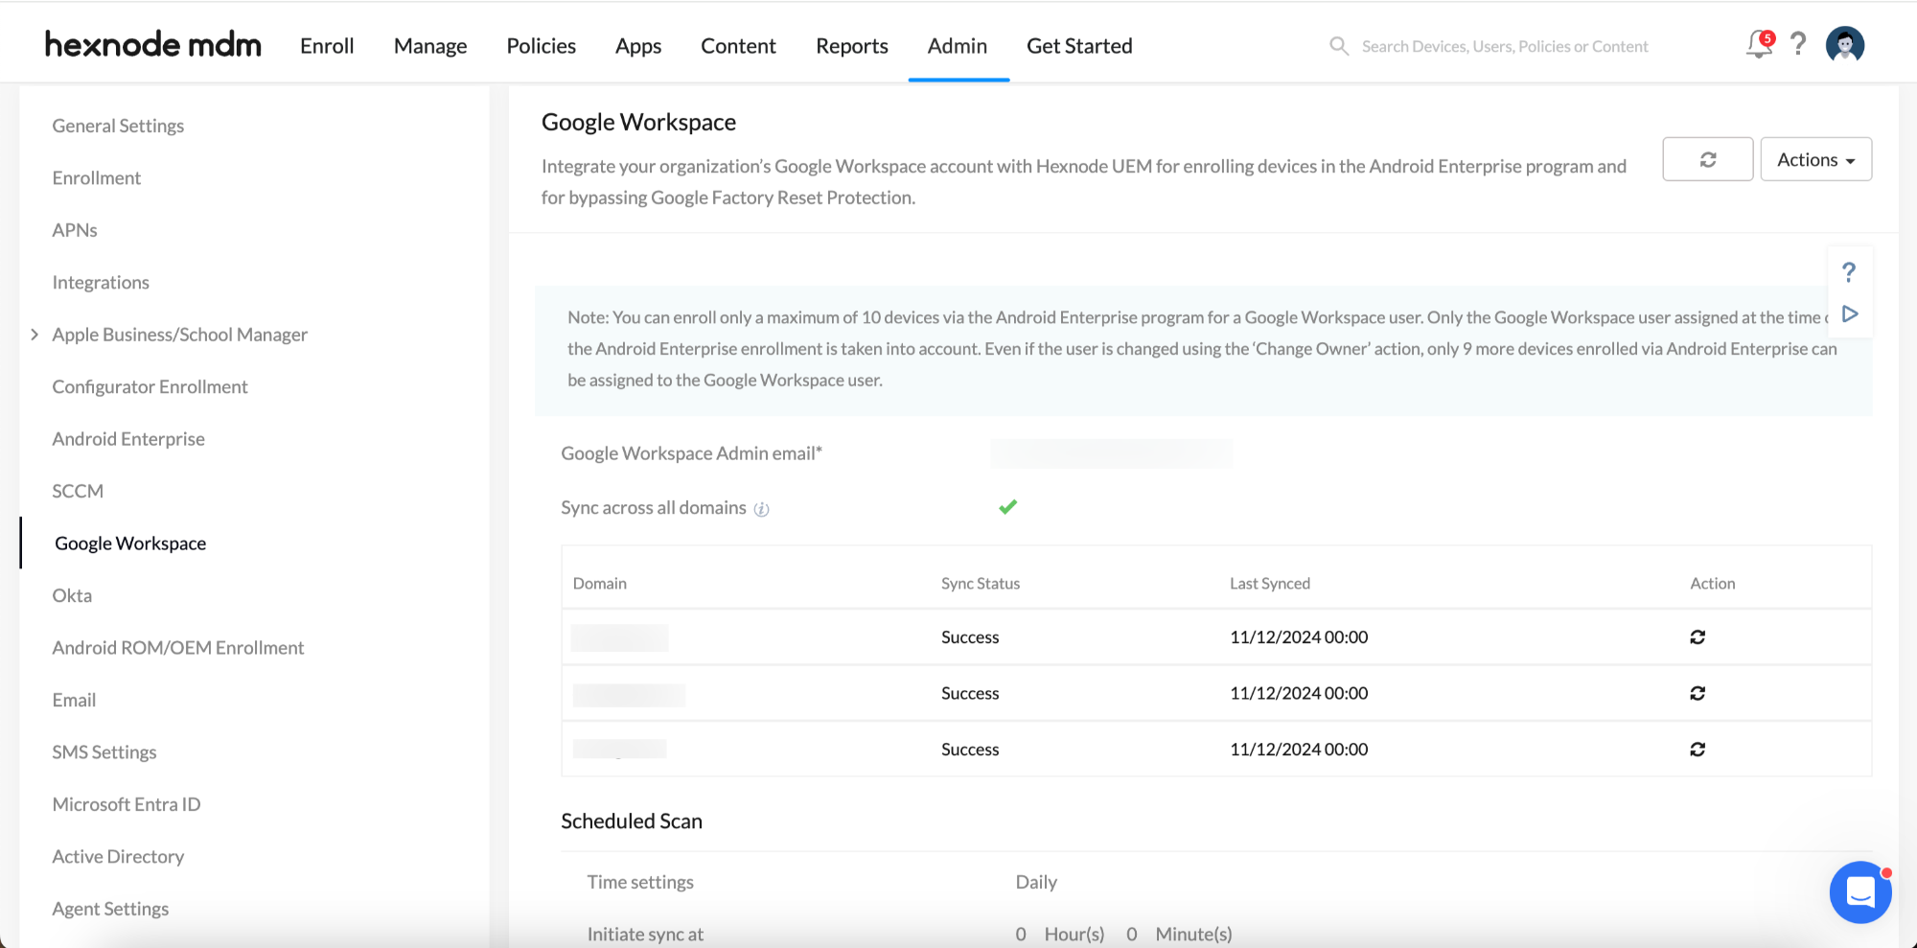Click the Action column header
The width and height of the screenshot is (1917, 948).
[1712, 584]
